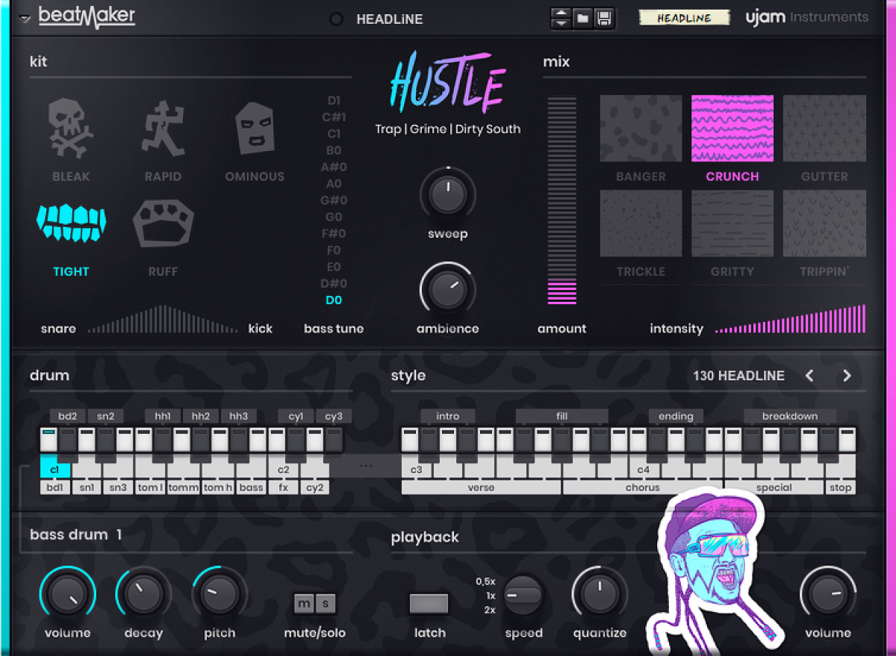Go to next style with right chevron
This screenshot has height=656, width=896.
tap(847, 376)
